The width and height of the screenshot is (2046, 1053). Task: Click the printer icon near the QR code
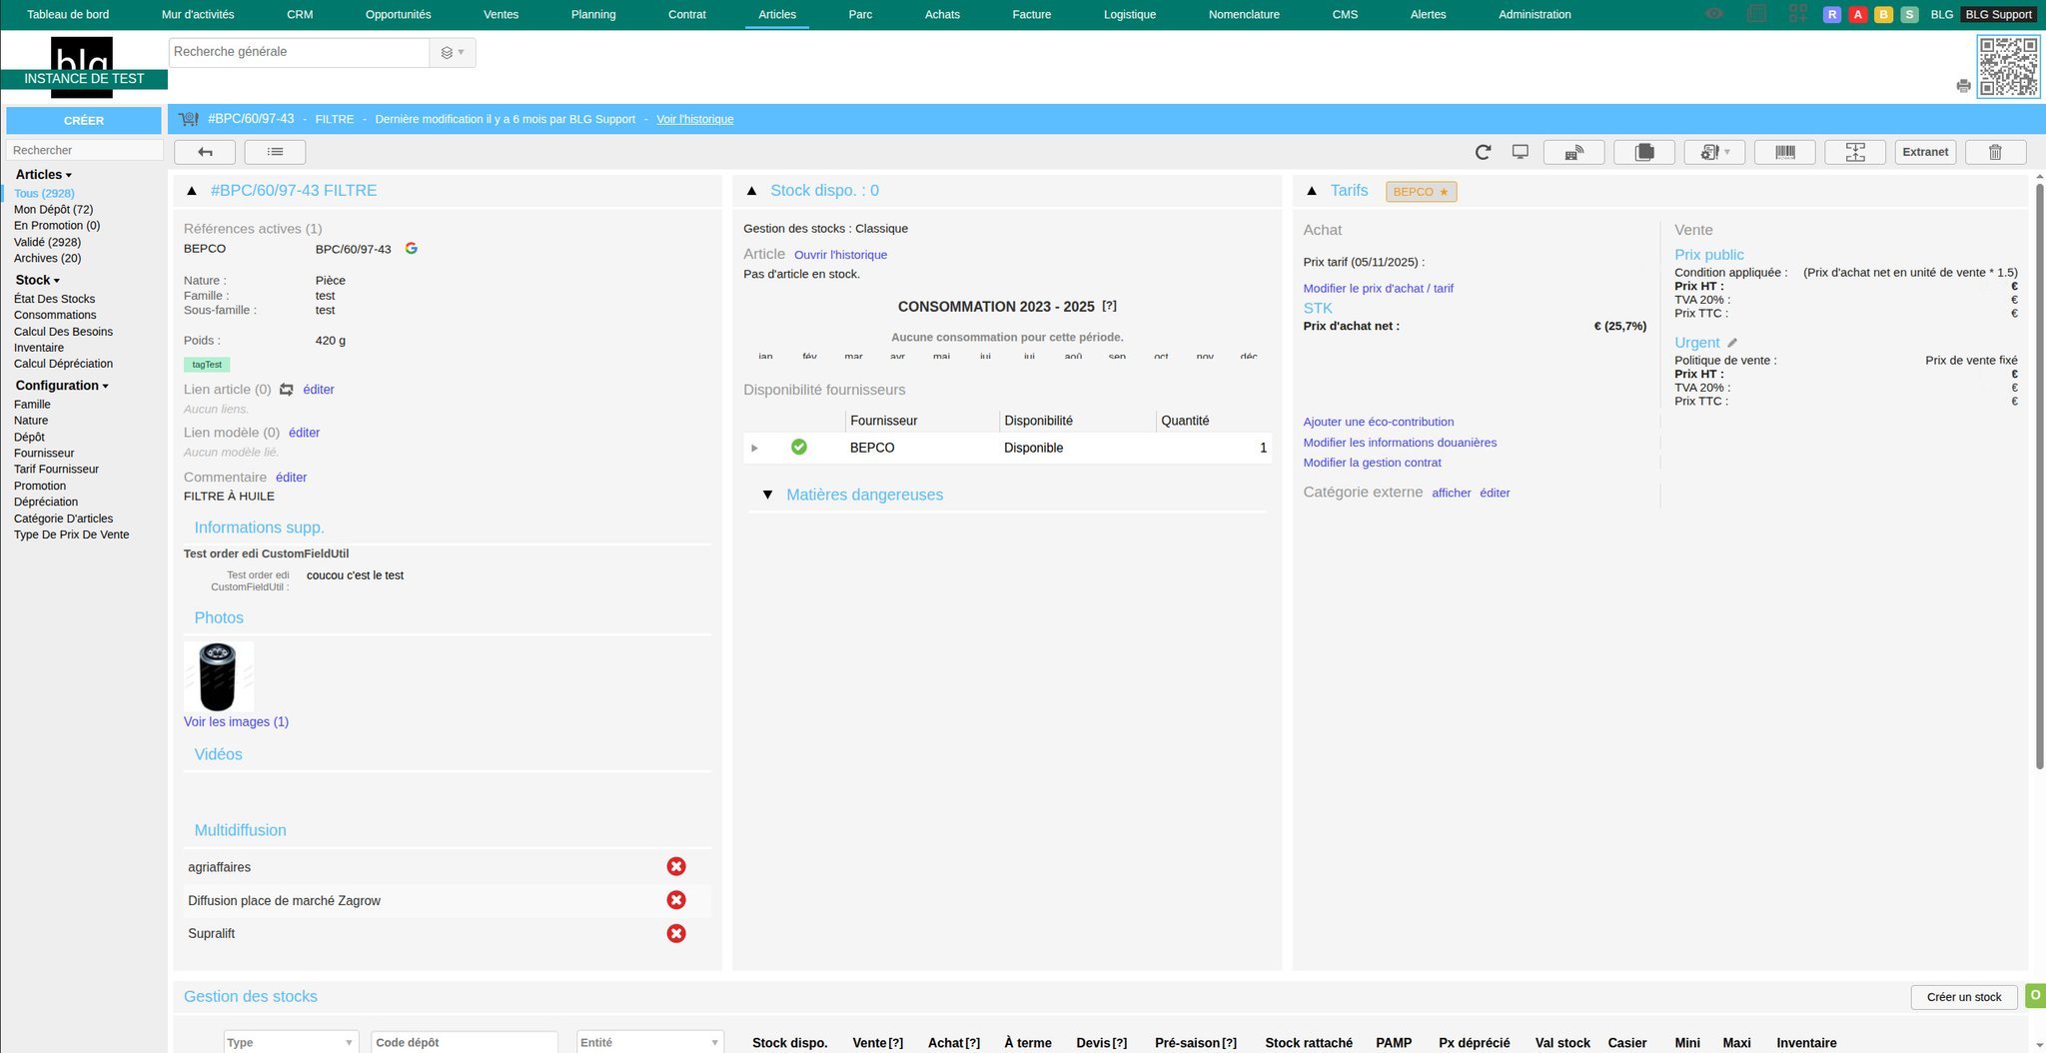pyautogui.click(x=1963, y=86)
